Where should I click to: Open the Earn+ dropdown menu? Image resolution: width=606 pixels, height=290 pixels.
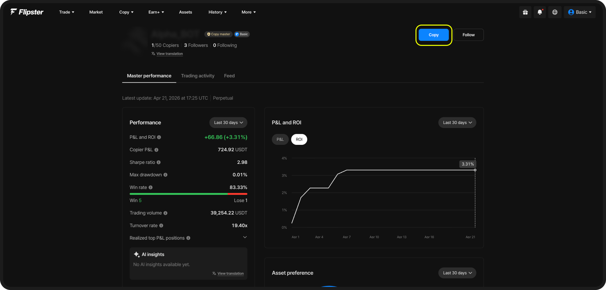(x=156, y=12)
